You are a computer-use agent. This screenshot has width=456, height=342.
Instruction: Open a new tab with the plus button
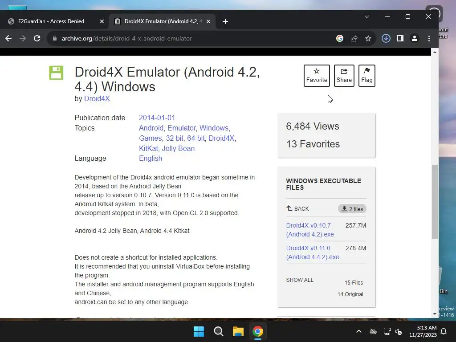click(x=225, y=21)
